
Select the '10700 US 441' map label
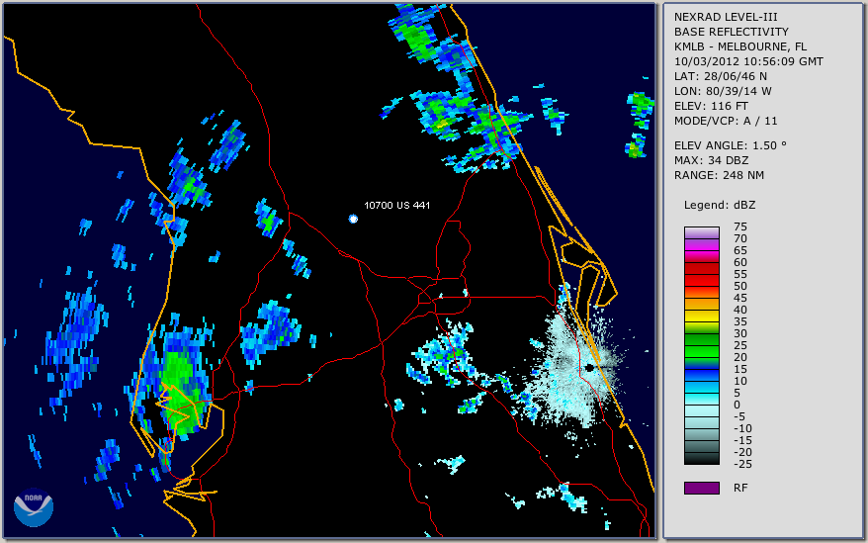pos(396,205)
